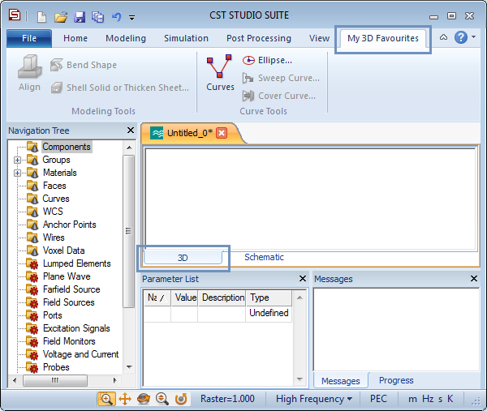Click the CST application logo icon
This screenshot has width=487, height=411.
coord(15,15)
